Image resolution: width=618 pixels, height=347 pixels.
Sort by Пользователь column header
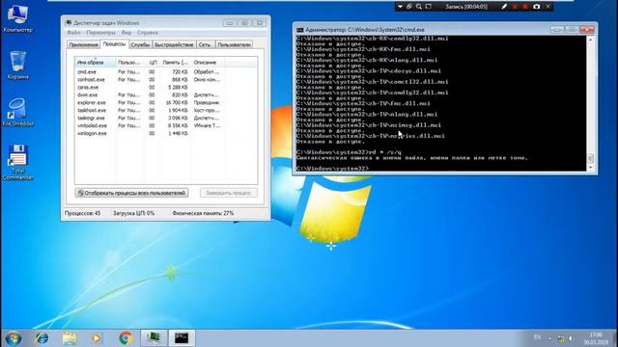(129, 62)
